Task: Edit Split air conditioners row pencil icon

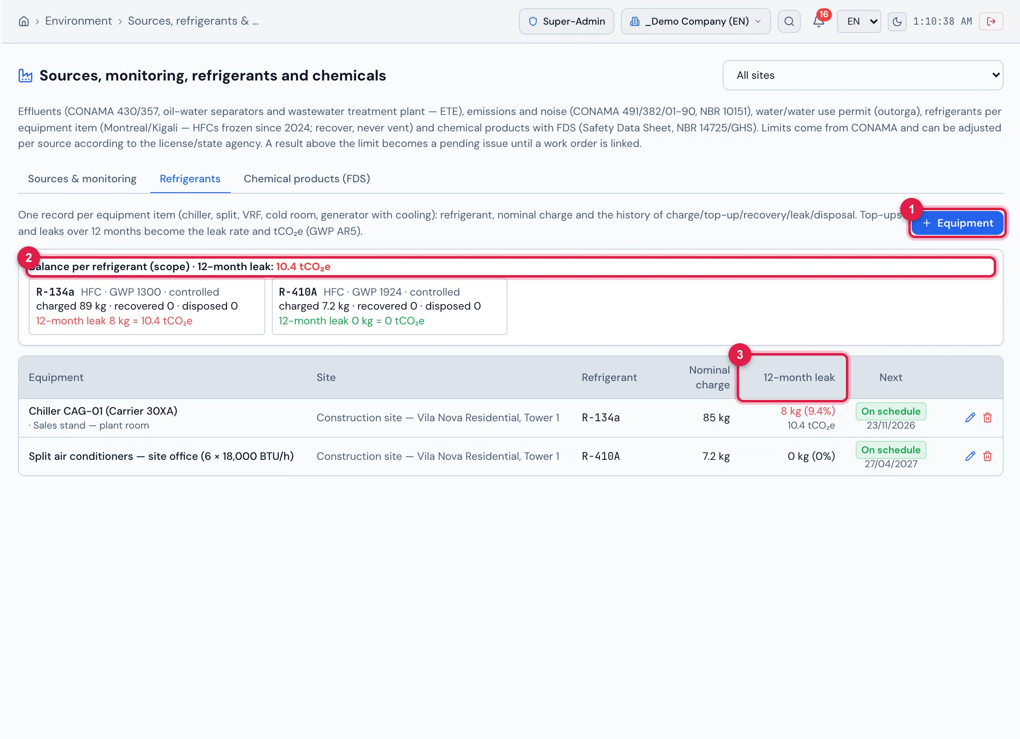Action: pyautogui.click(x=970, y=456)
